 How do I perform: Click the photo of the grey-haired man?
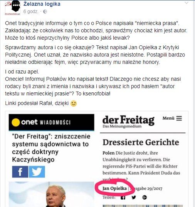[x=51, y=194]
